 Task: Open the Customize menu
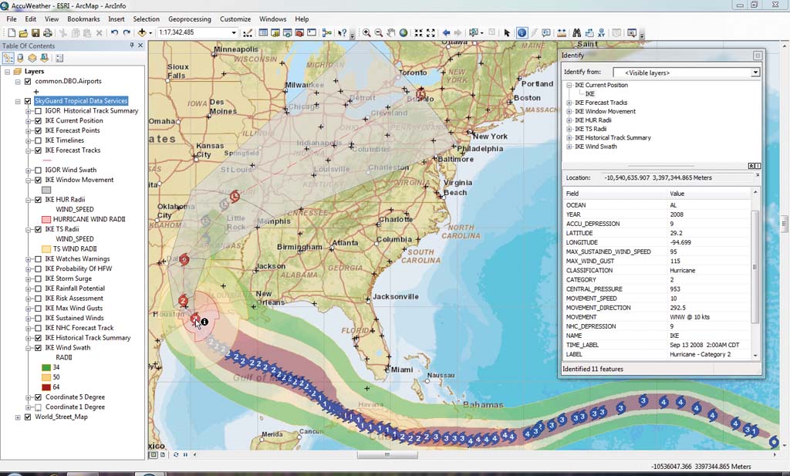pyautogui.click(x=235, y=19)
